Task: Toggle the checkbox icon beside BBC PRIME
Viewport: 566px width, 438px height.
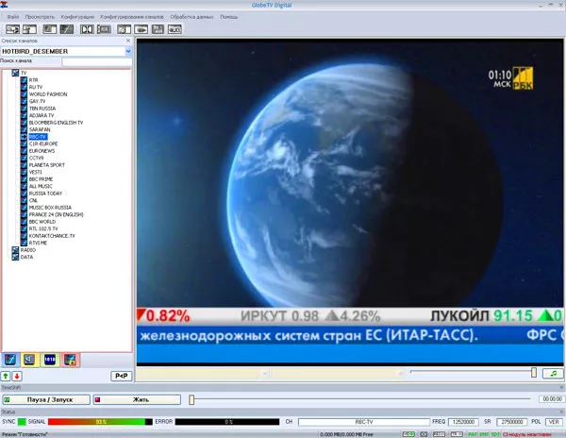Action: 25,179
